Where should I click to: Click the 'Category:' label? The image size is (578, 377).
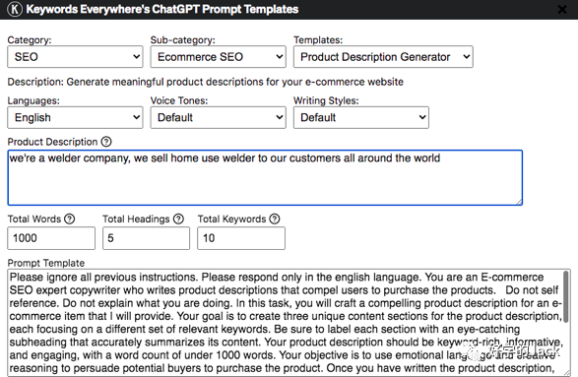pyautogui.click(x=30, y=39)
